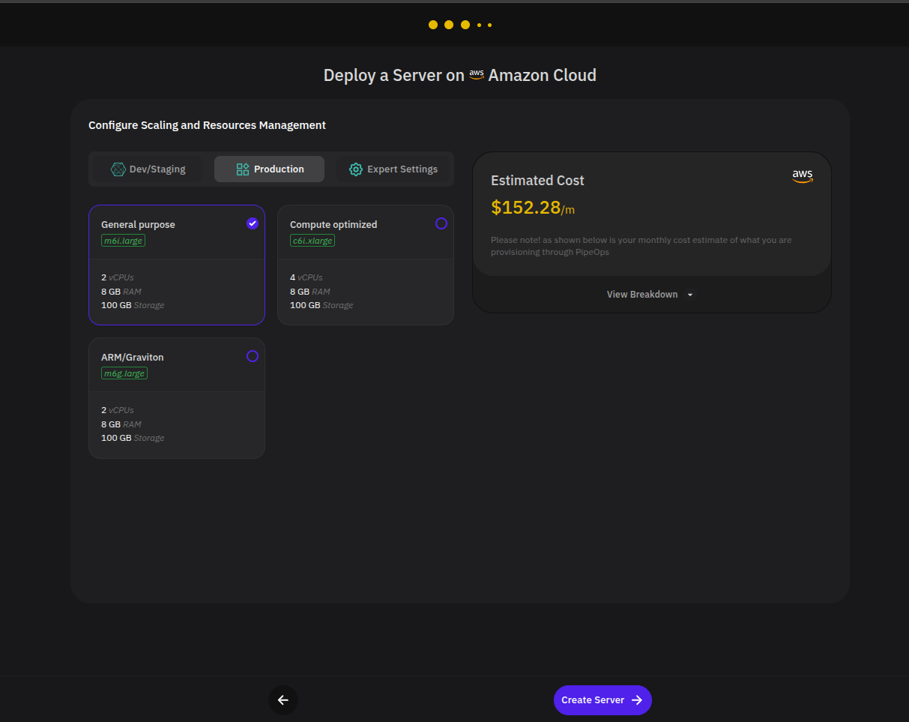The width and height of the screenshot is (909, 722).
Task: Open the Expert Settings tab
Action: pyautogui.click(x=393, y=169)
